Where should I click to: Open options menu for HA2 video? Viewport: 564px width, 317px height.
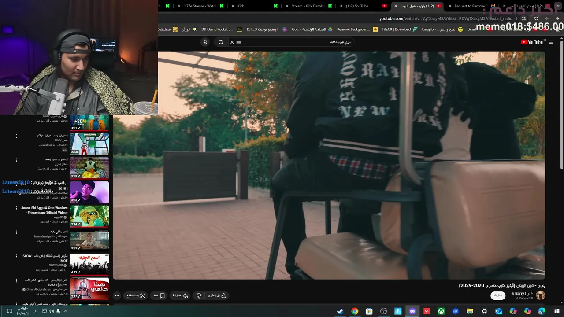pos(16,136)
